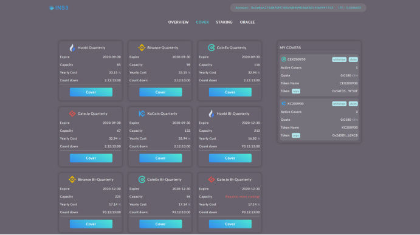The width and height of the screenshot is (420, 235).
Task: Go to the Oracle tab
Action: pyautogui.click(x=247, y=22)
